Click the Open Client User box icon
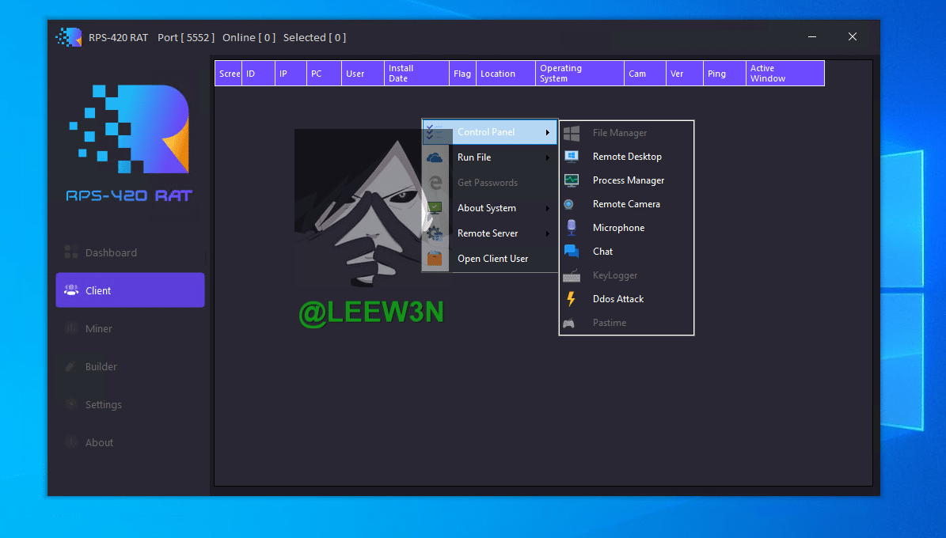 [x=435, y=259]
